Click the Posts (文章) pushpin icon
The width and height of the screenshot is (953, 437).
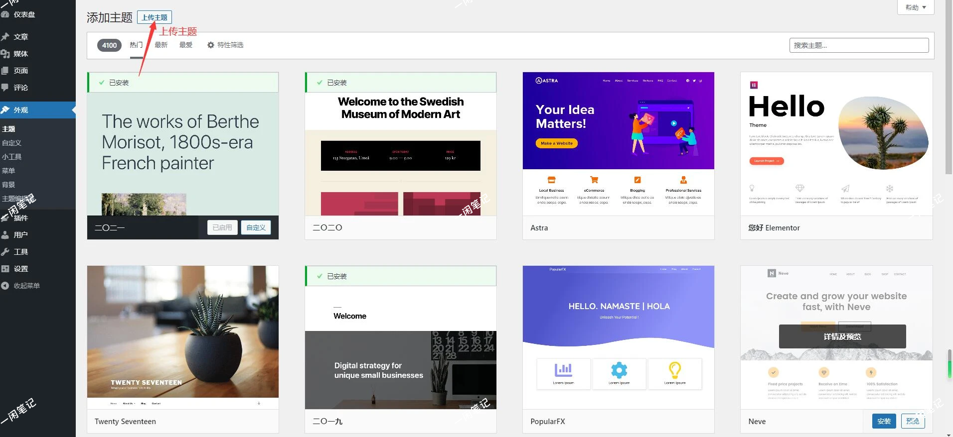pos(5,37)
